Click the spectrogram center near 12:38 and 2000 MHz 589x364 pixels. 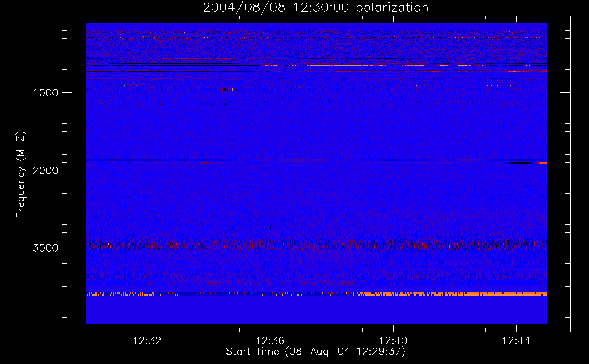(332, 170)
